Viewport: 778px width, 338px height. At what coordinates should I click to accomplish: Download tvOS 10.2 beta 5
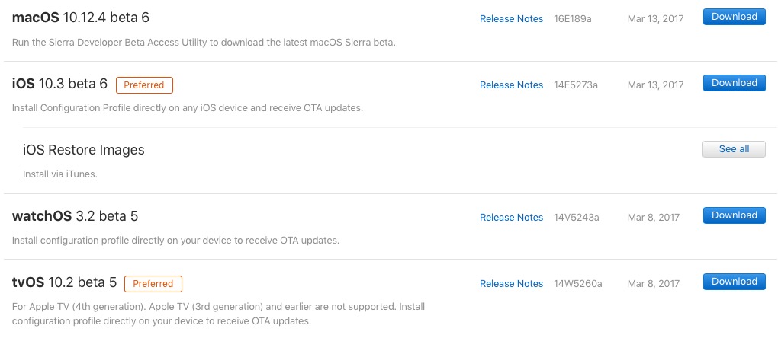point(734,282)
